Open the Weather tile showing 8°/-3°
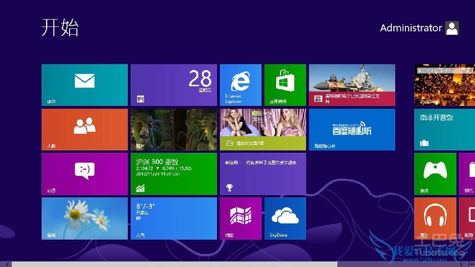Viewport: 475px width, 267px height. coord(173,218)
